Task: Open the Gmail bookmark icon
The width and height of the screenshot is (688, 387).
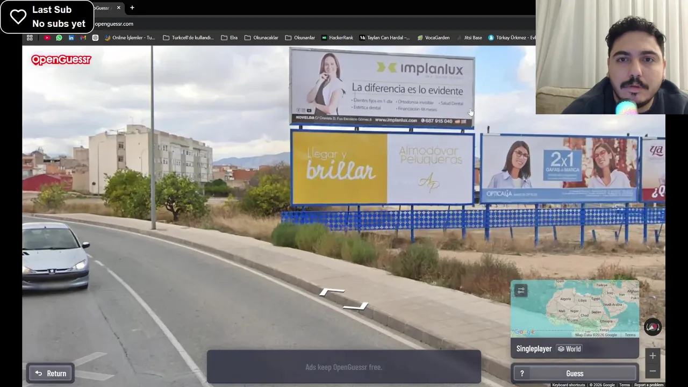Action: (x=83, y=38)
